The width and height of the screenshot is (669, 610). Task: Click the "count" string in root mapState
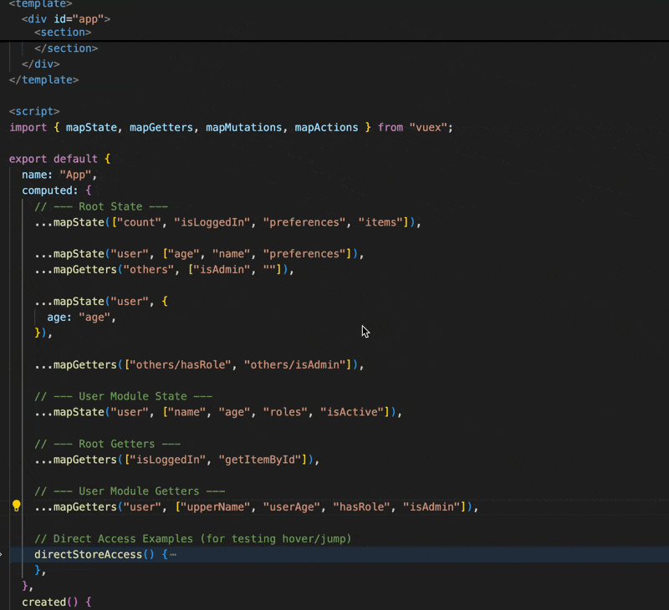click(139, 222)
